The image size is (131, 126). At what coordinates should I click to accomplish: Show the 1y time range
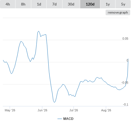(108, 4)
